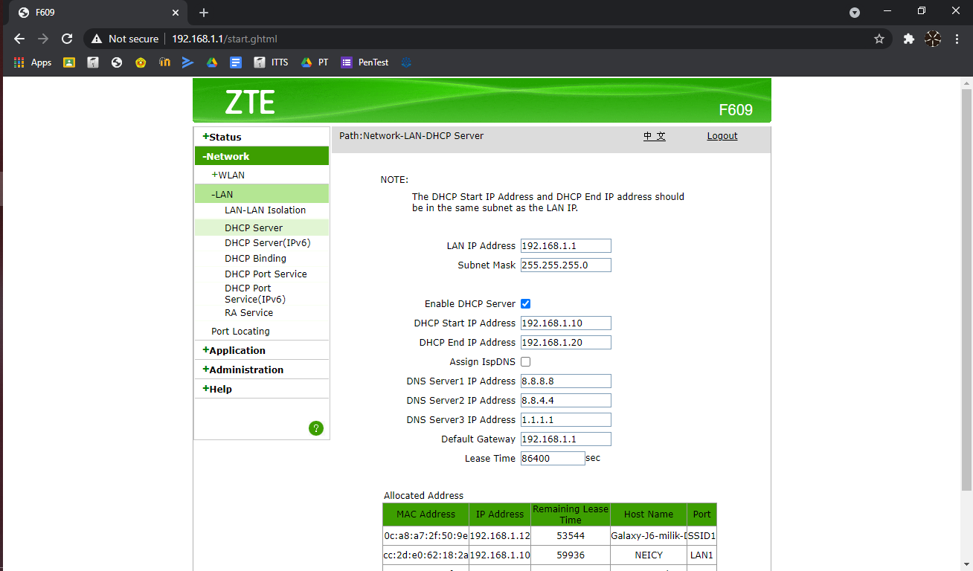Toggle the Assign IspDNS checkbox
The width and height of the screenshot is (973, 571).
pos(525,362)
